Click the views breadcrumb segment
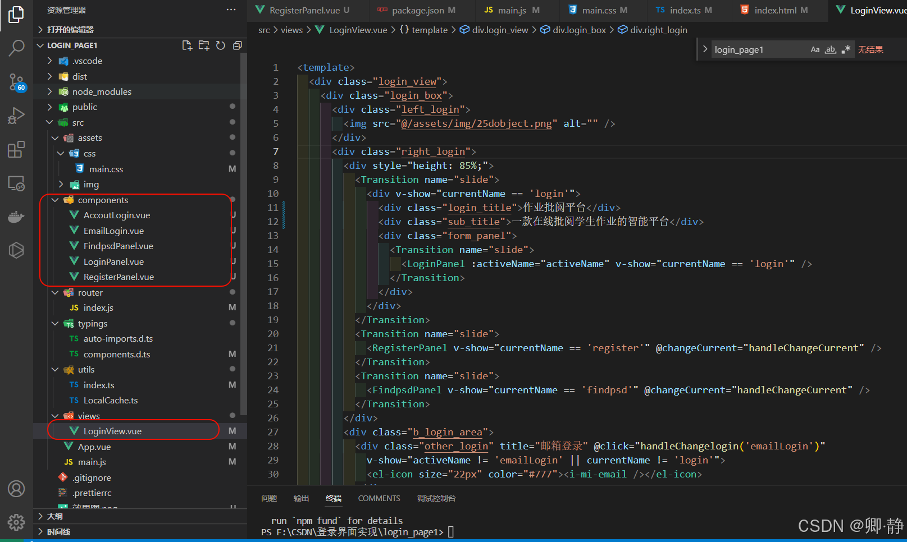 click(x=291, y=30)
